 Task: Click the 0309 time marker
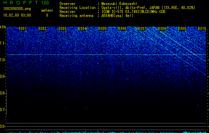[x=182, y=29]
